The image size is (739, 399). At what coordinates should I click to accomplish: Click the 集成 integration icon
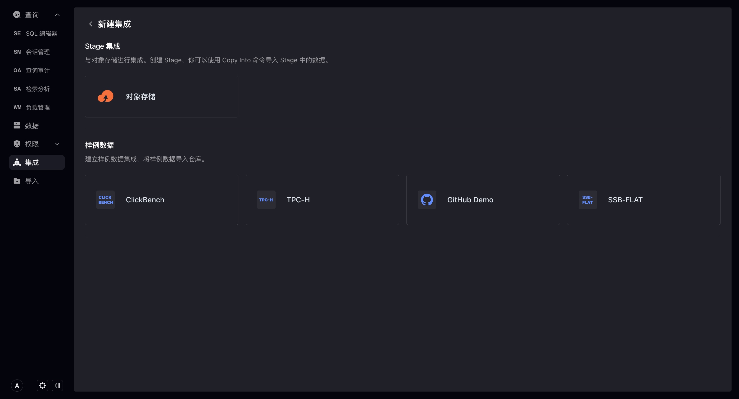coord(17,162)
